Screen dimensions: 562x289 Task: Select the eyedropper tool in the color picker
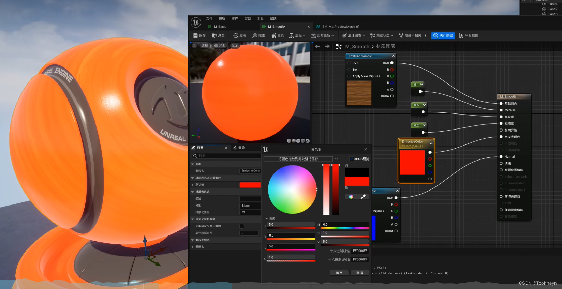[363, 197]
